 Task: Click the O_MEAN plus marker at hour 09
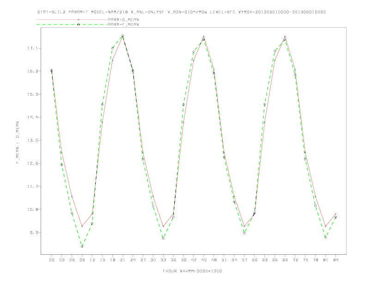(x=82, y=226)
